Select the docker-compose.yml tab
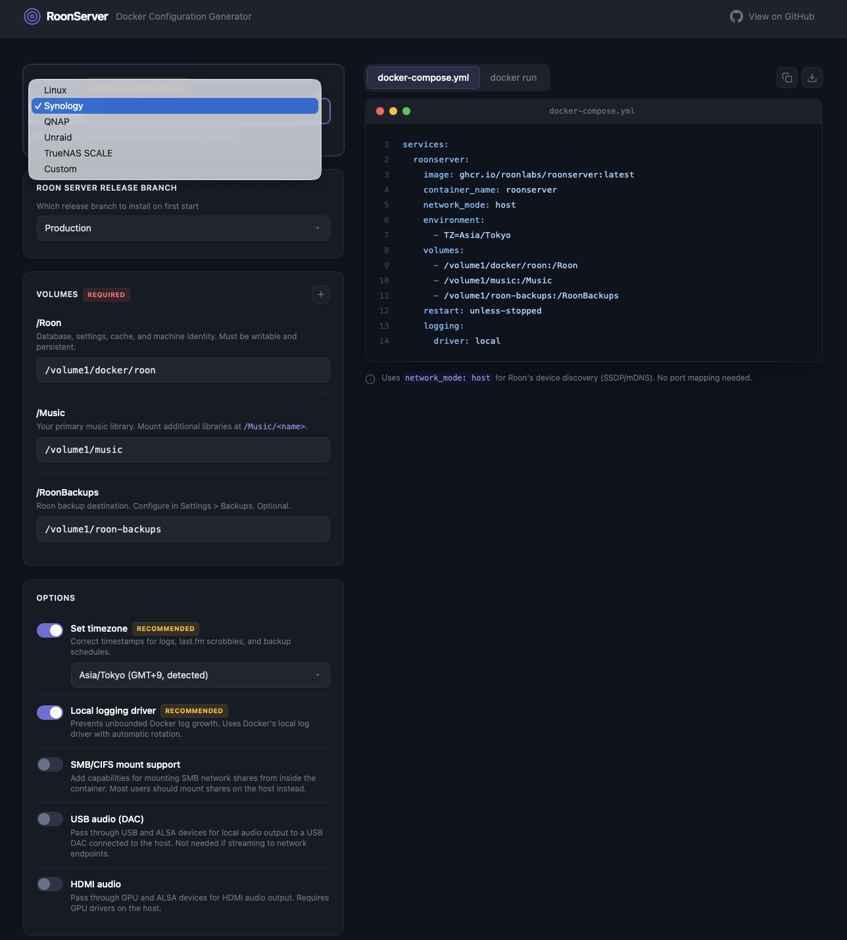 (x=423, y=78)
